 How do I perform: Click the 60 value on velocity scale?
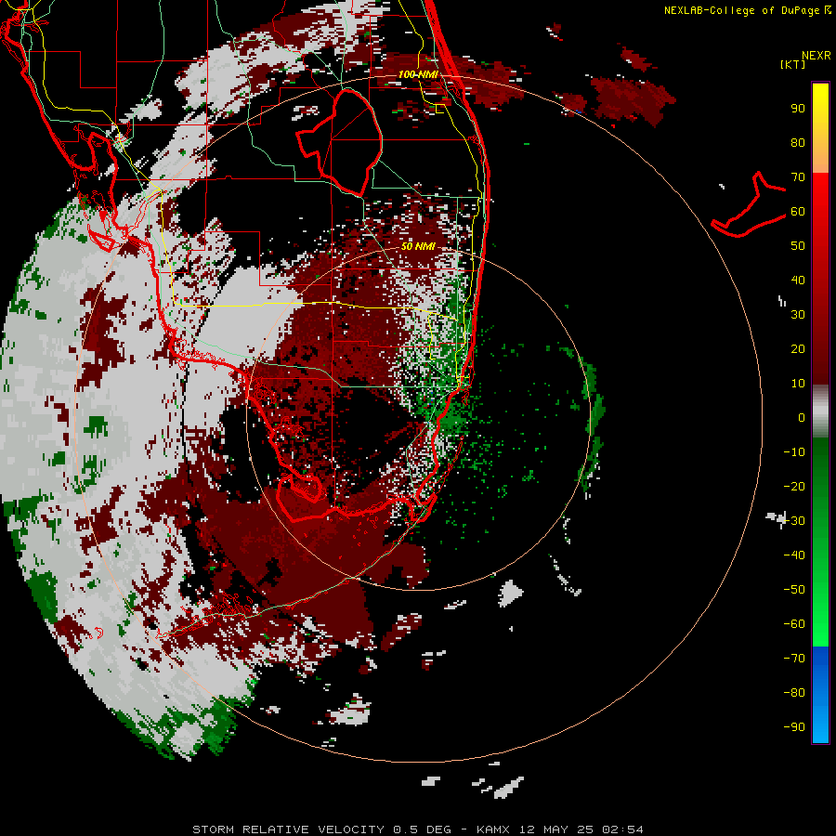798,212
